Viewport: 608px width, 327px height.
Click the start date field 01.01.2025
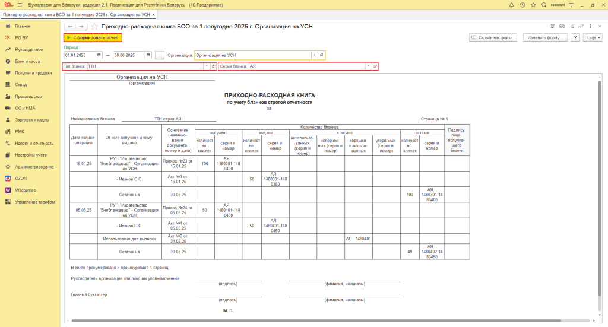coord(80,55)
